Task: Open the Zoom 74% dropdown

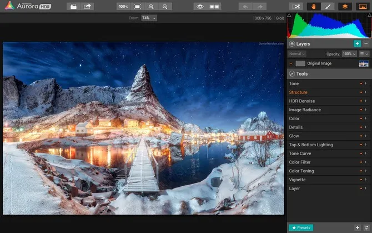Action: [x=149, y=18]
